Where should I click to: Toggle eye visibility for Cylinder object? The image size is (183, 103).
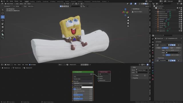point(179,21)
